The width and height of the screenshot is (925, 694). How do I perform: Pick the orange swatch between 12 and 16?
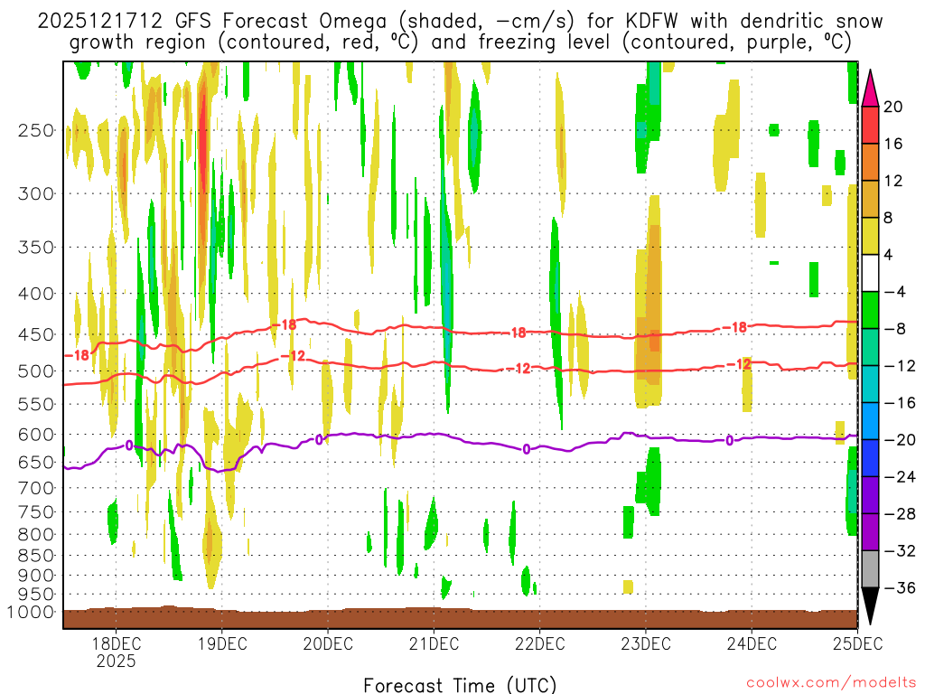tap(870, 162)
